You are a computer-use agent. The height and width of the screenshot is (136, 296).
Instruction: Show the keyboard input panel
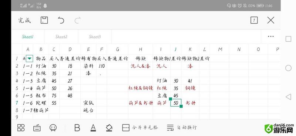[37, 128]
